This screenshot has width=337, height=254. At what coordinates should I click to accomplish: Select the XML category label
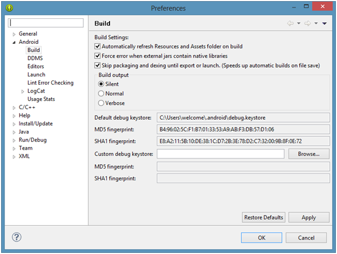(24, 156)
